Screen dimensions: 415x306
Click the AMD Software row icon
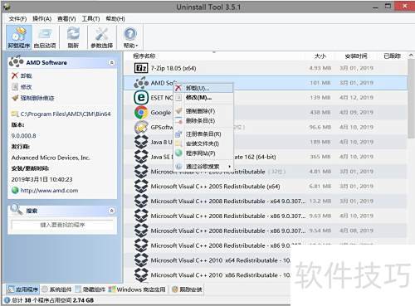click(141, 83)
